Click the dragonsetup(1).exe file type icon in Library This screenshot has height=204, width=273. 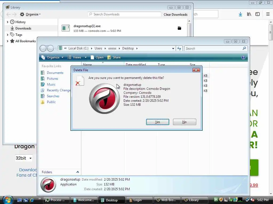click(66, 28)
